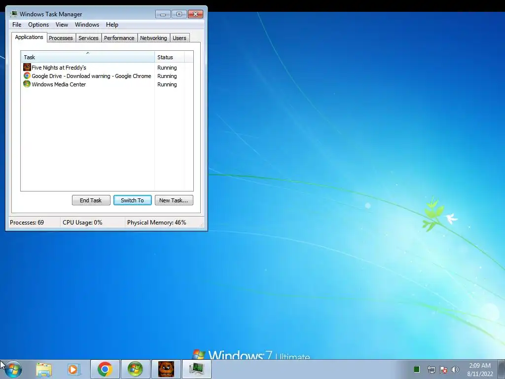The width and height of the screenshot is (505, 379).
Task: Click Running status of Google Chrome row
Action: pos(167,76)
